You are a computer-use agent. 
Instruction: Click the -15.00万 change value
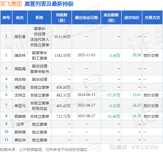(x=113, y=116)
